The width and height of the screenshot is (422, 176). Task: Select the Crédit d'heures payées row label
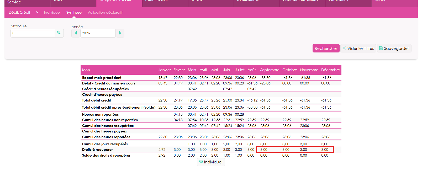coord(102,94)
